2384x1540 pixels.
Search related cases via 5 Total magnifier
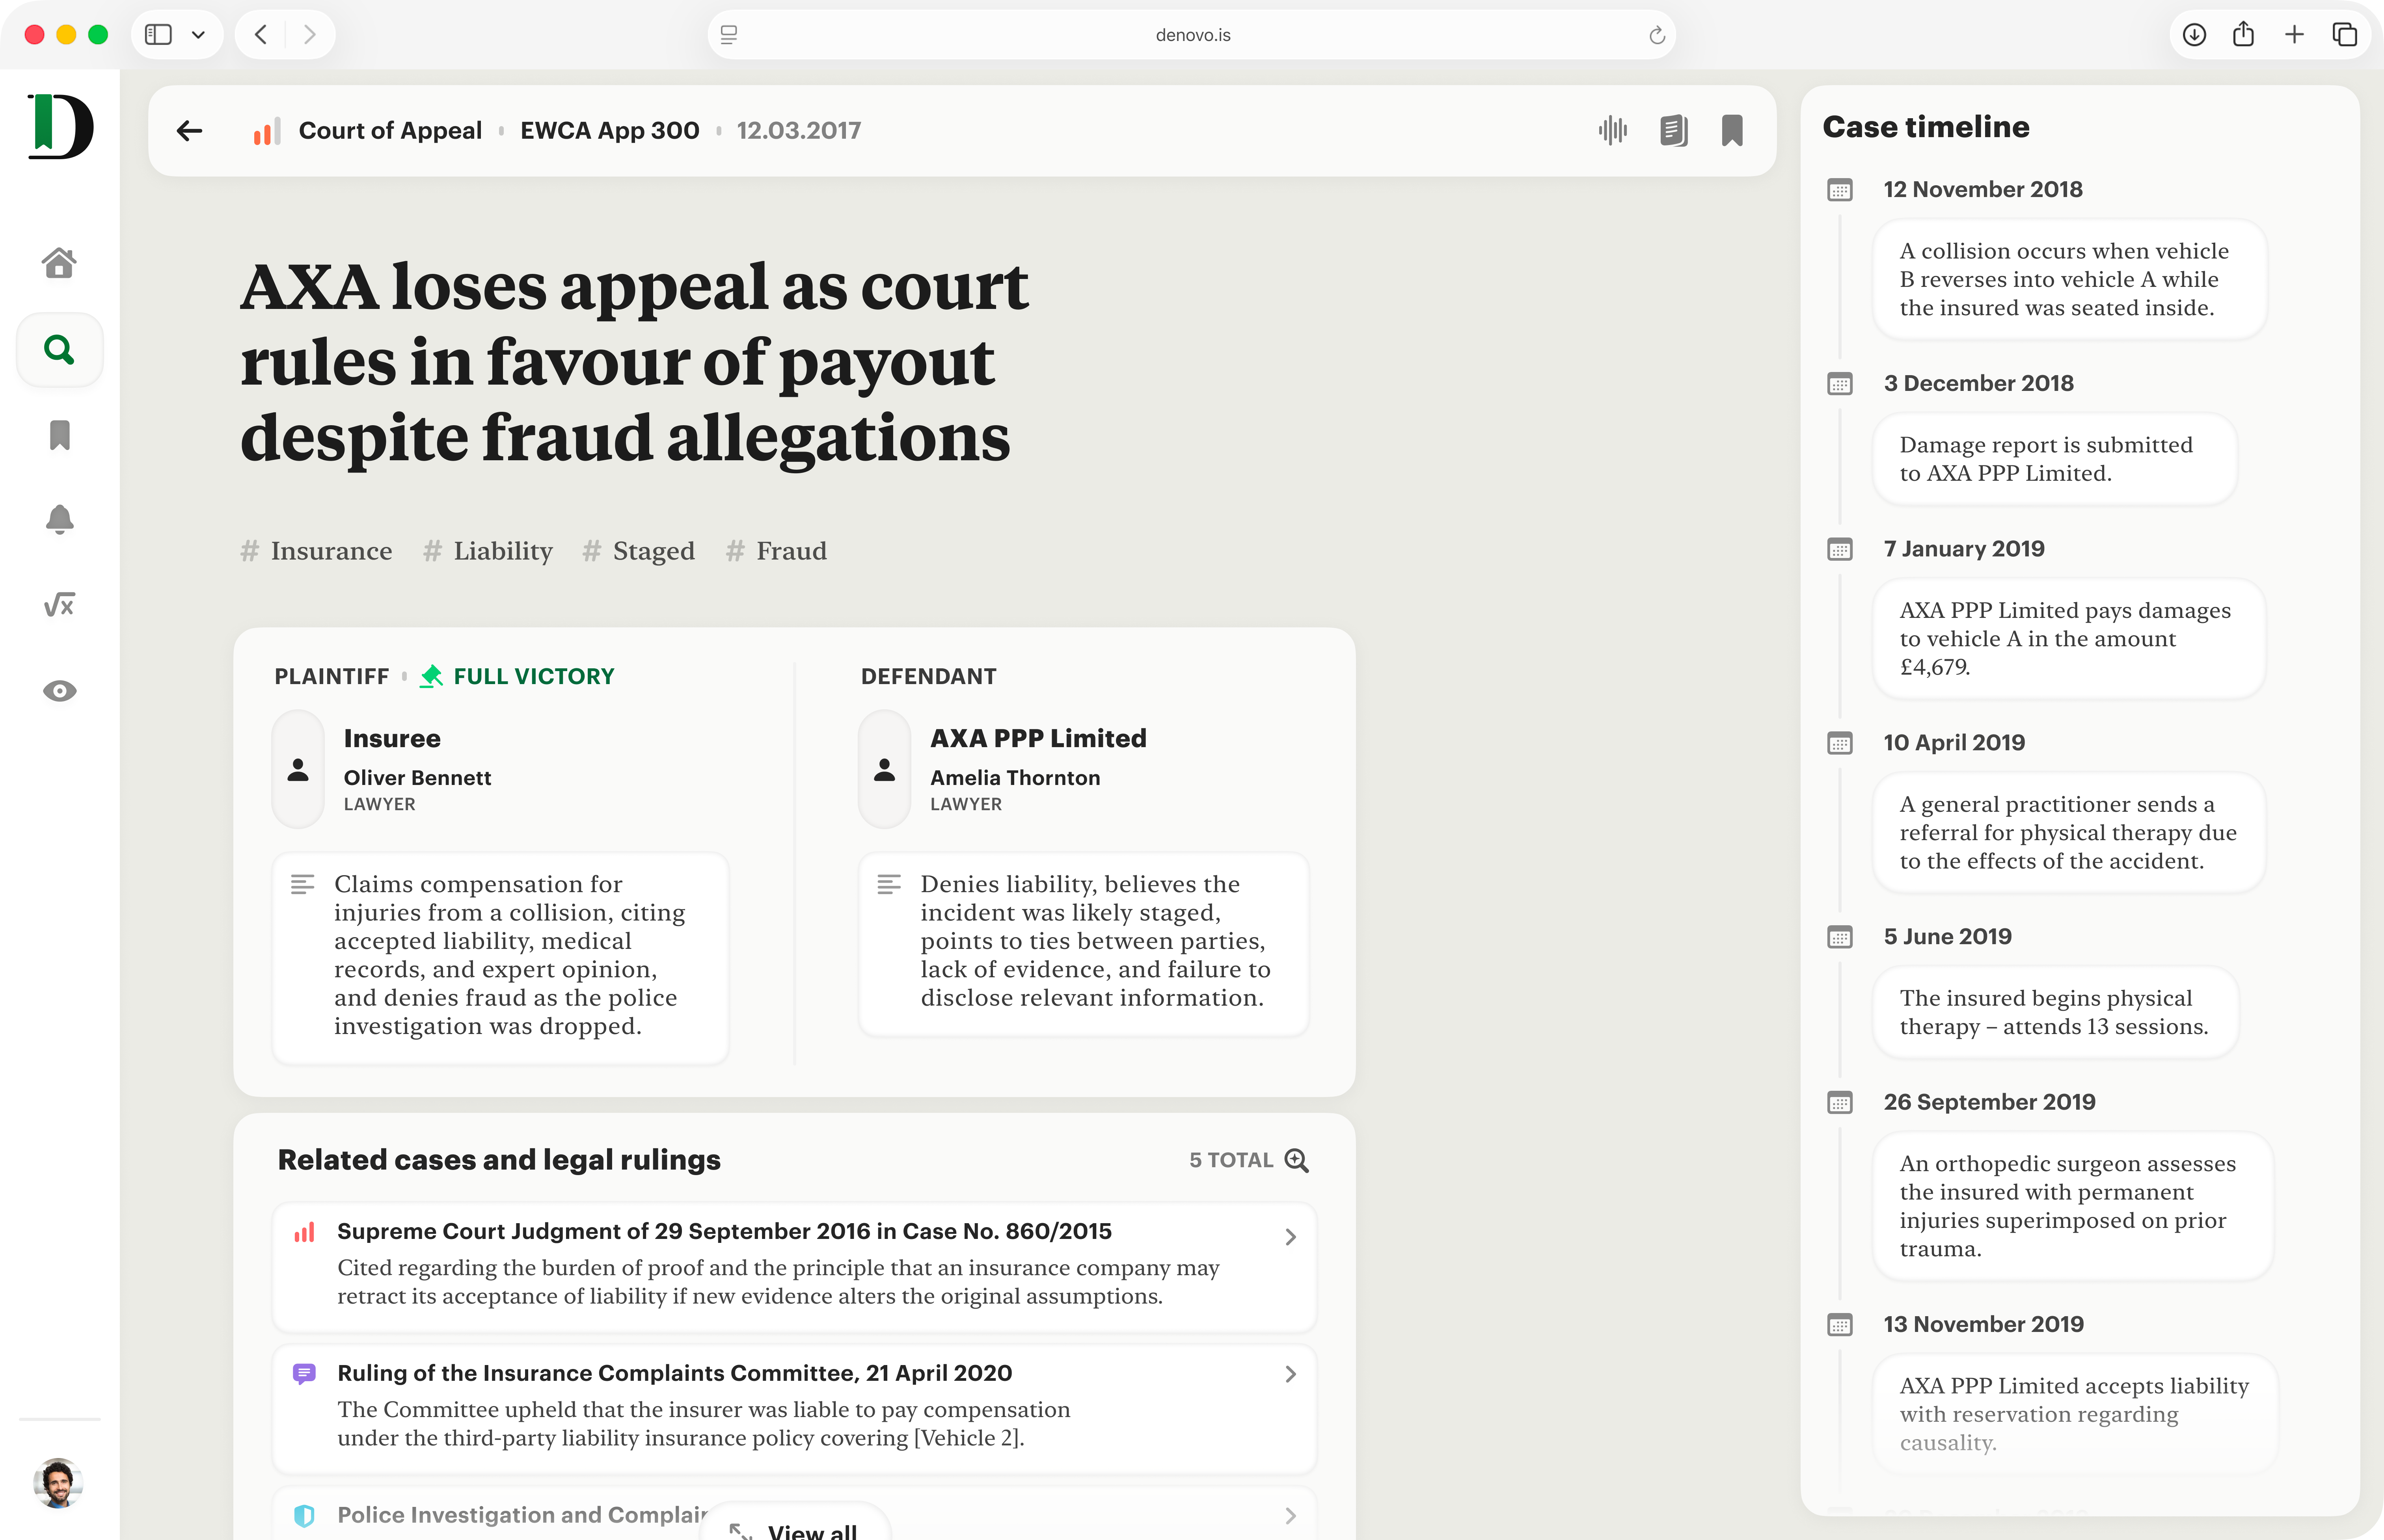(x=1296, y=1160)
